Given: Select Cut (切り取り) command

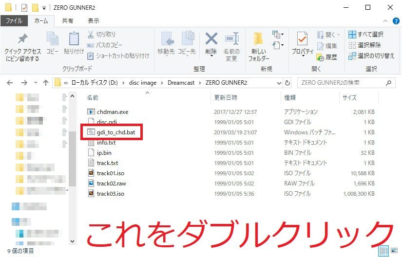Looking at the screenshot, I should 101,34.
